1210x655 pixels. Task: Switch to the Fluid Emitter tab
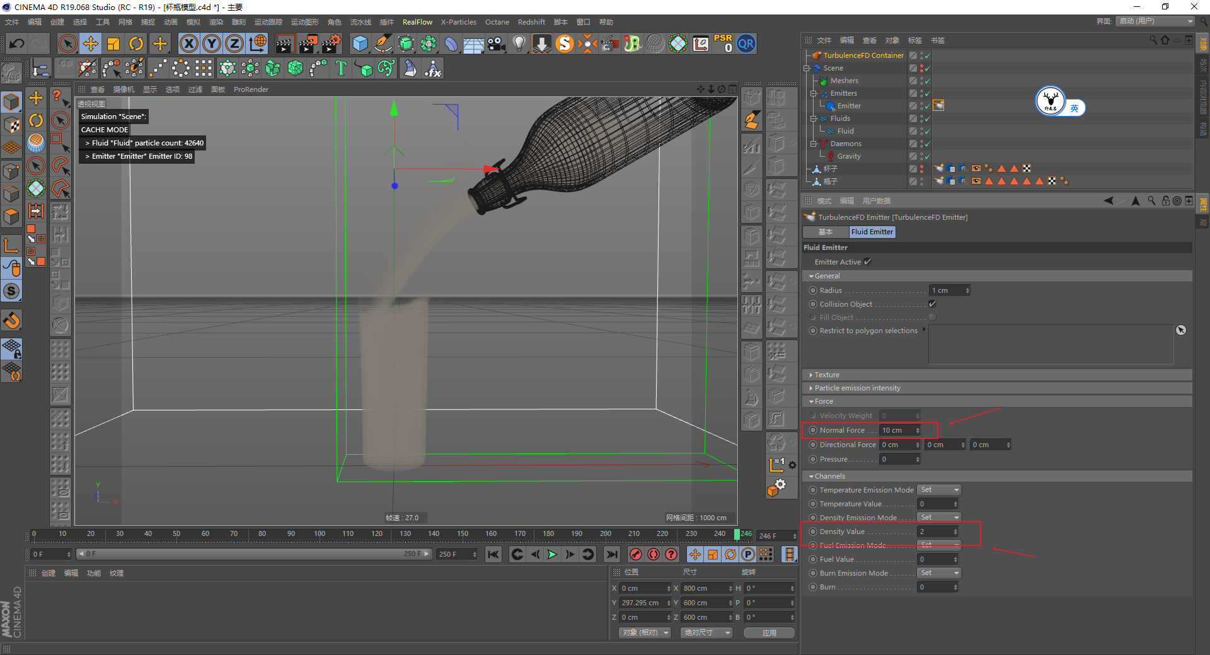click(x=872, y=232)
